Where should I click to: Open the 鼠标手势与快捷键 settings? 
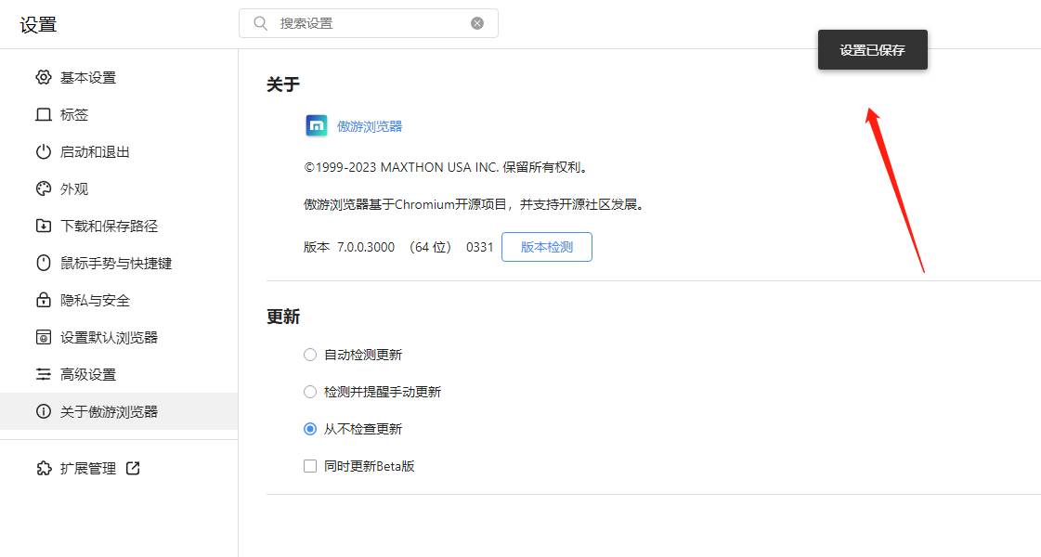coord(119,263)
